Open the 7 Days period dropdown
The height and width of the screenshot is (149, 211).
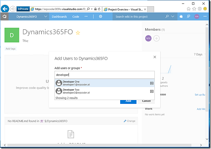(199, 54)
